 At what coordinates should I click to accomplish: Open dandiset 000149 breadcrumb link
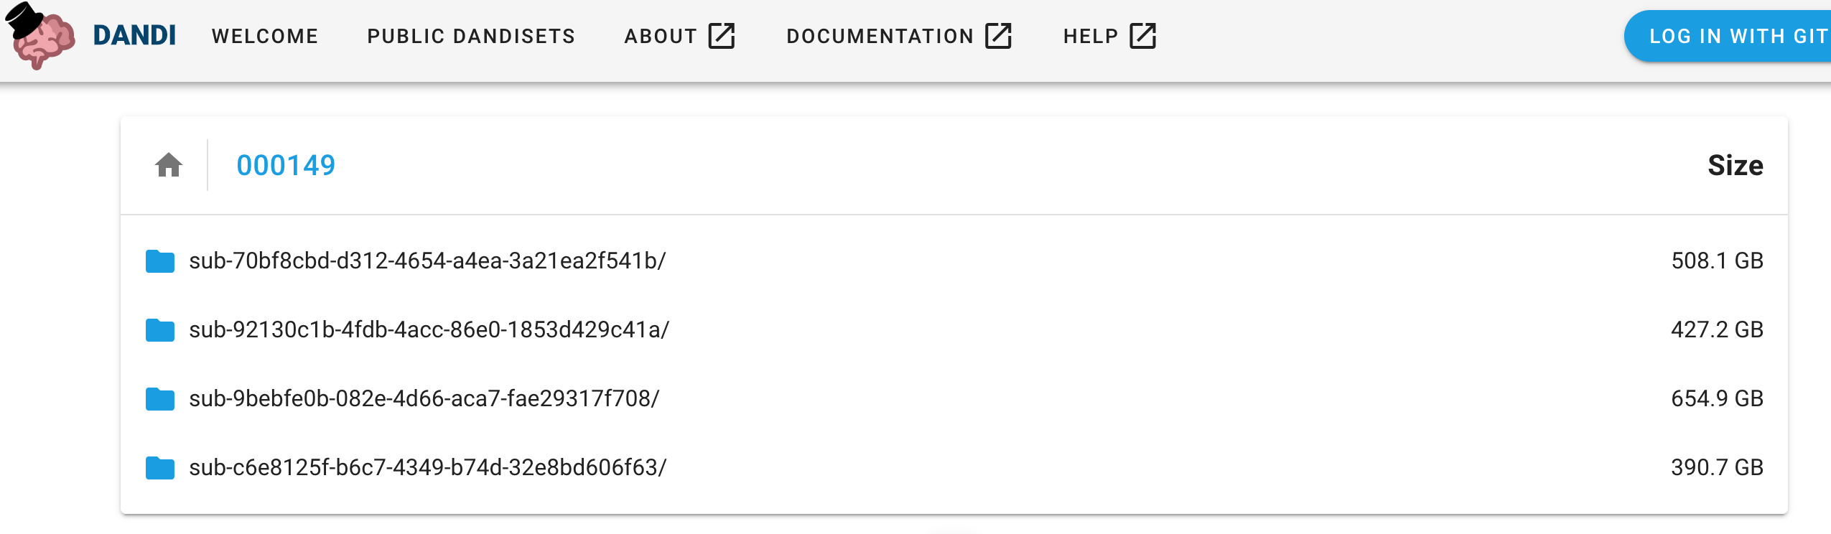tap(286, 165)
